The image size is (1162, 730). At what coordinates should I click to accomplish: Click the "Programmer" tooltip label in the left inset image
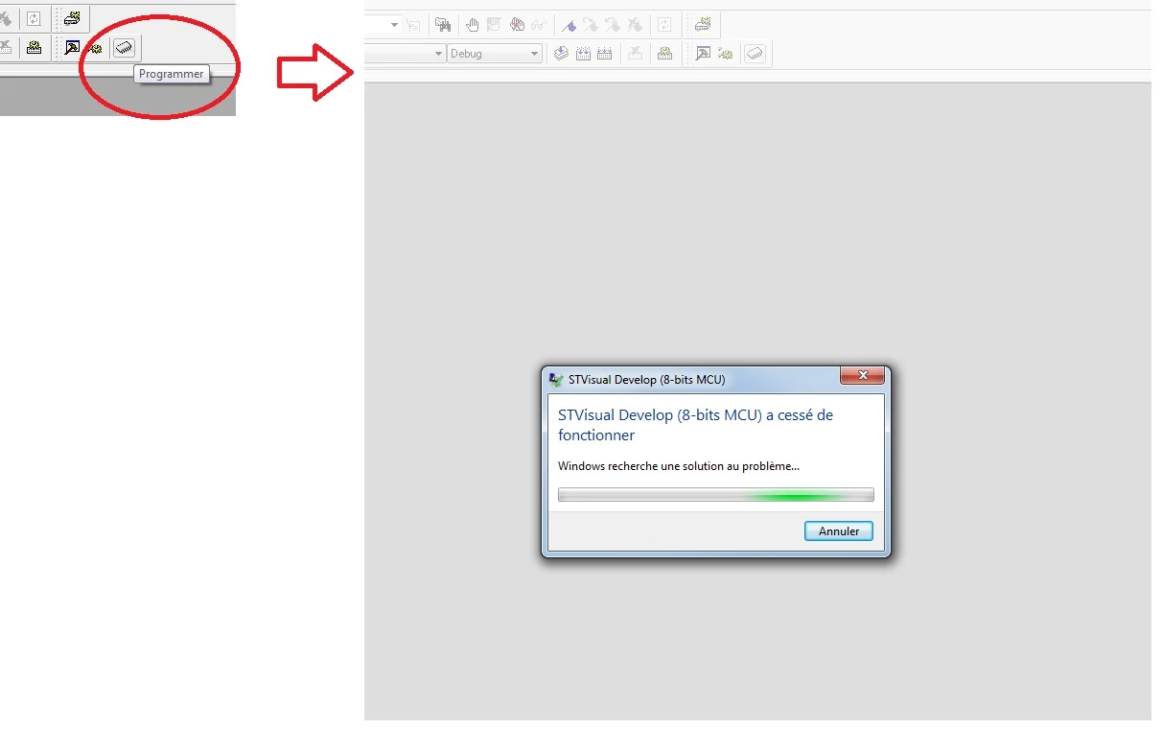coord(172,74)
